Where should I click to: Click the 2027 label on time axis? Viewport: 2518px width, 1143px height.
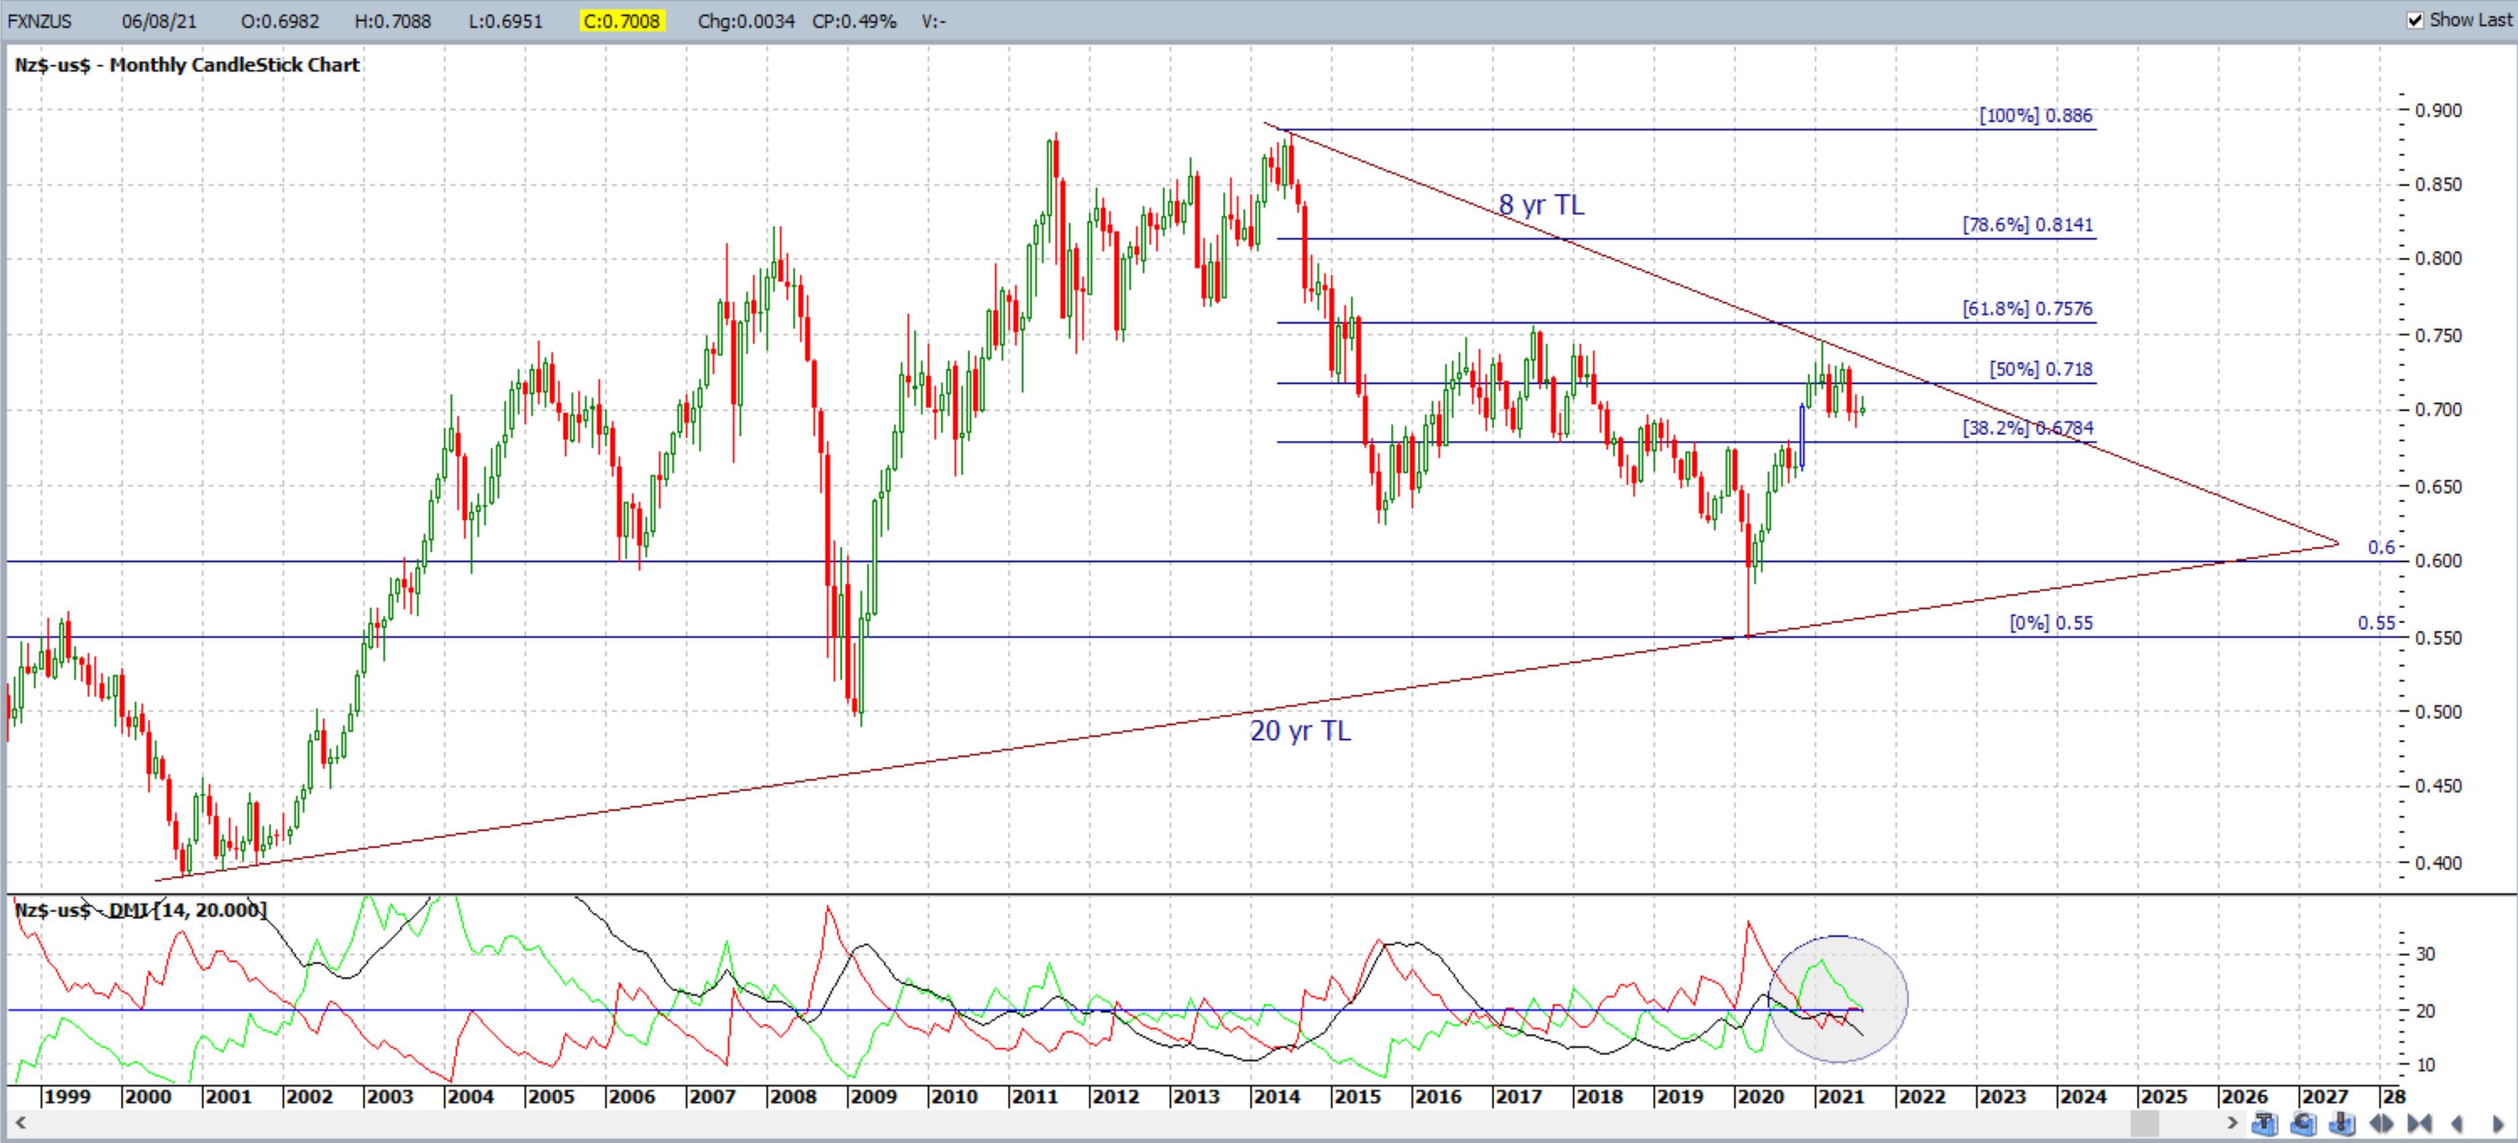coord(2324,1097)
